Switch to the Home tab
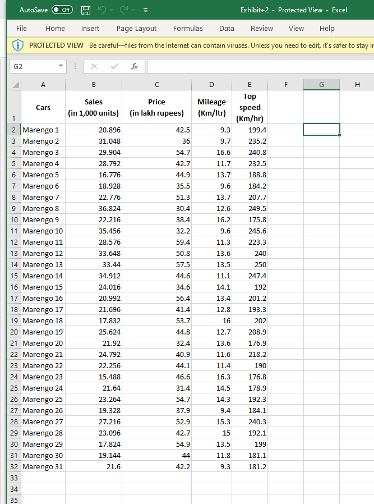374x504 pixels. click(55, 28)
